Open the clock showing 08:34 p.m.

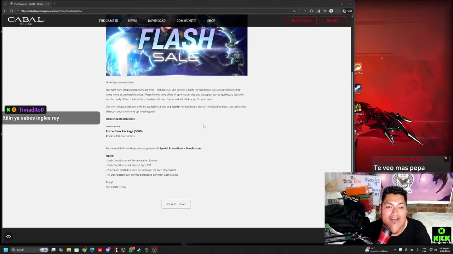445,250
